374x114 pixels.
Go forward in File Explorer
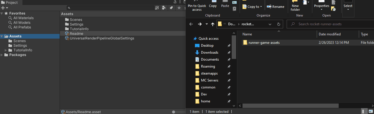pyautogui.click(x=200, y=24)
